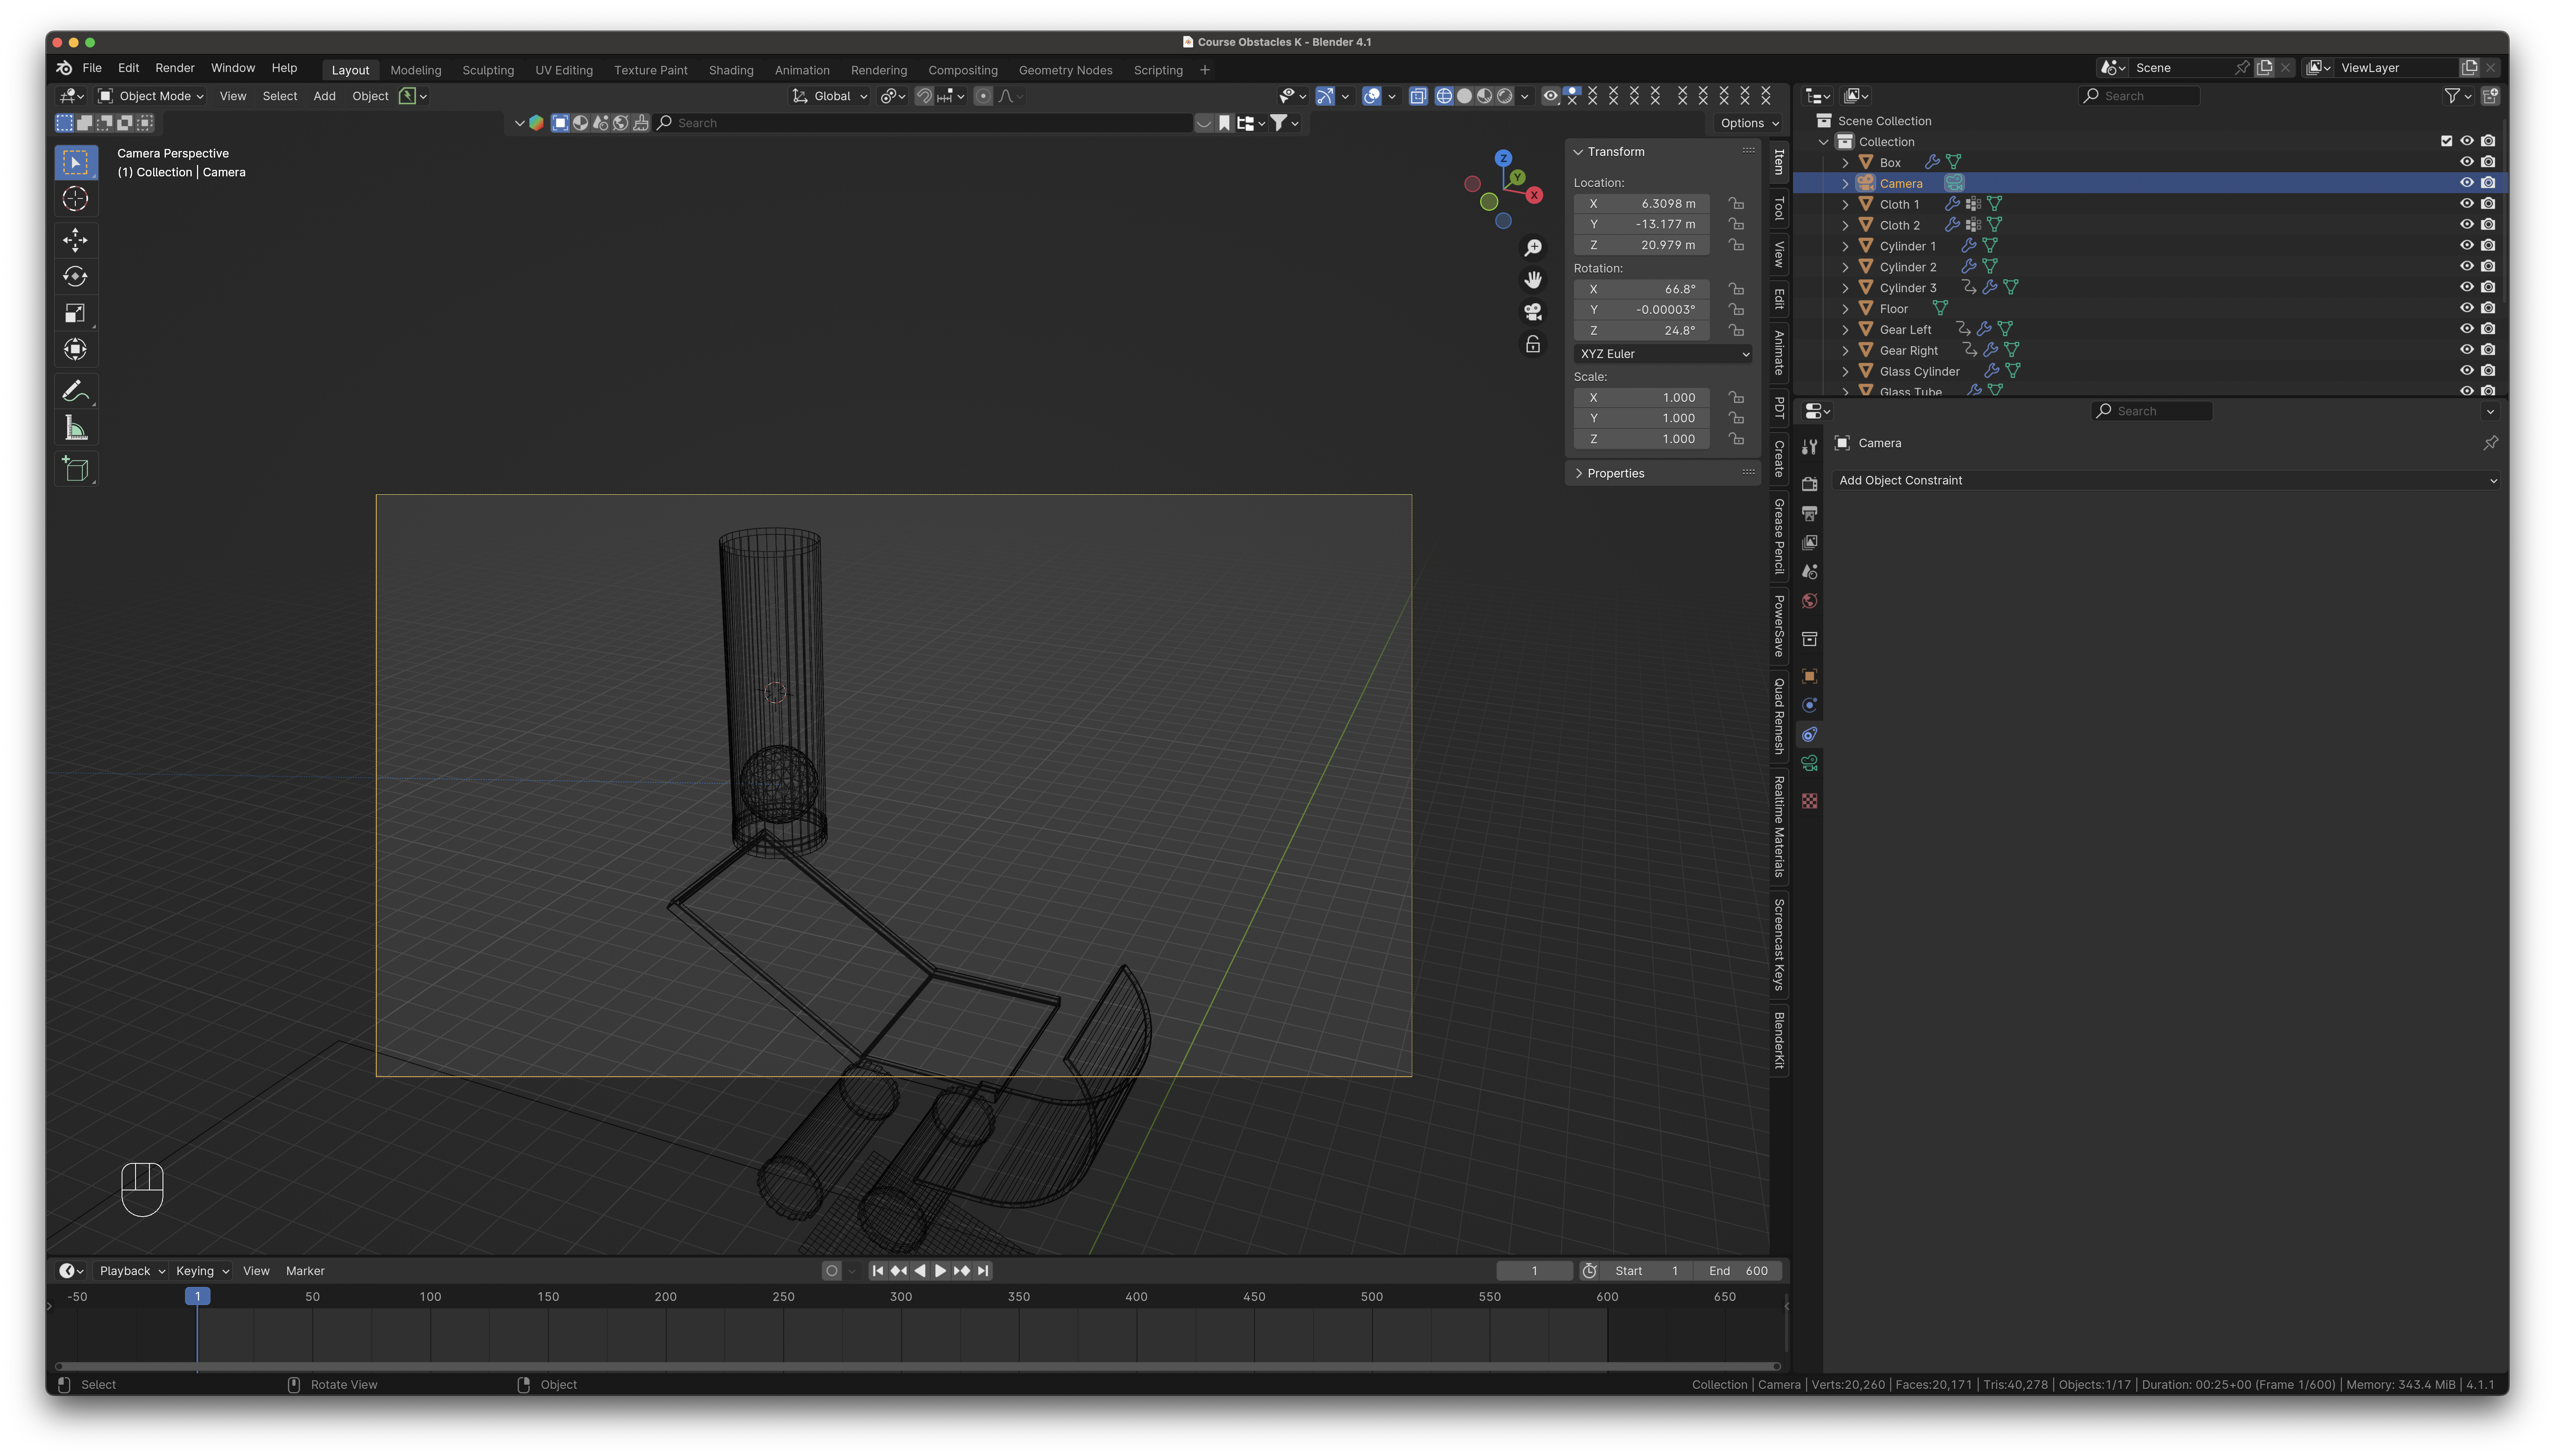Jump to the last frame

pyautogui.click(x=984, y=1271)
